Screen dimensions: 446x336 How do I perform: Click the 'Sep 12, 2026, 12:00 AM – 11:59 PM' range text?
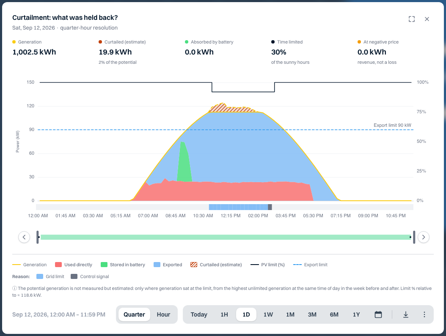pyautogui.click(x=58, y=314)
